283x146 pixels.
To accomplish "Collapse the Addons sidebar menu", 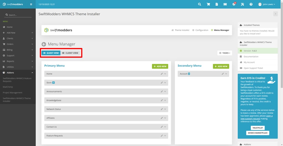I will tap(18, 73).
